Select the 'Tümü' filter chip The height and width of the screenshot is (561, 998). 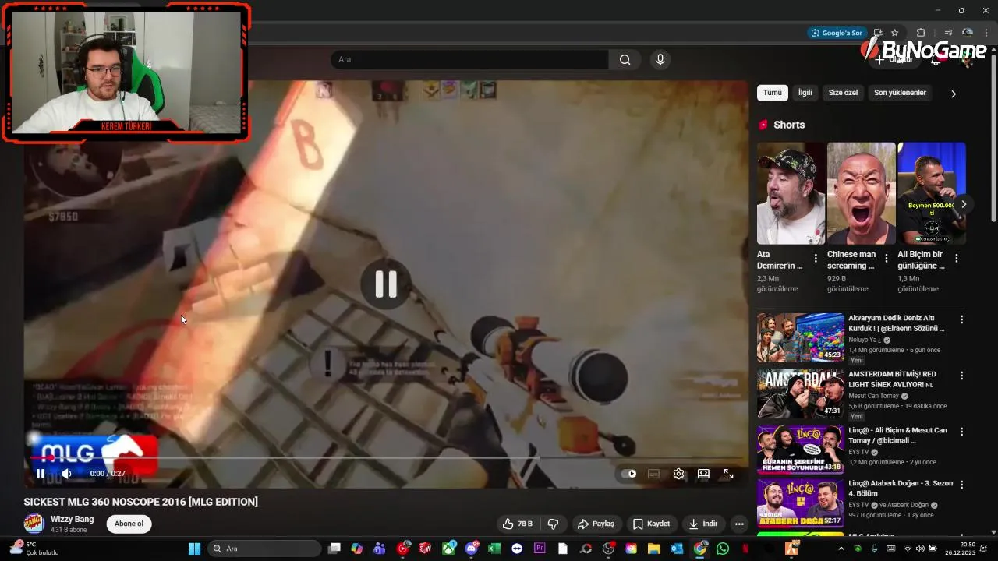pyautogui.click(x=772, y=93)
